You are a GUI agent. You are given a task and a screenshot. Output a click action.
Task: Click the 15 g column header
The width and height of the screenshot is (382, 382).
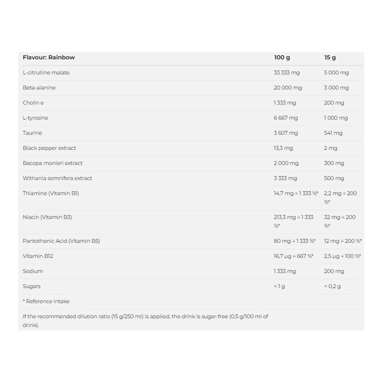(330, 57)
